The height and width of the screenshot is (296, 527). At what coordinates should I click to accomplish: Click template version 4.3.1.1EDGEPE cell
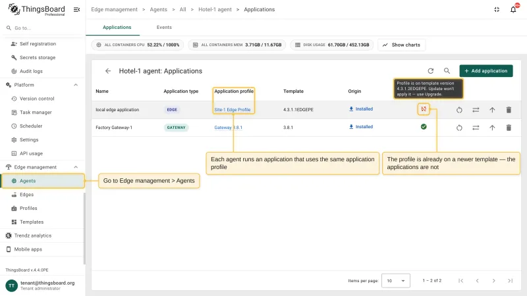point(298,110)
